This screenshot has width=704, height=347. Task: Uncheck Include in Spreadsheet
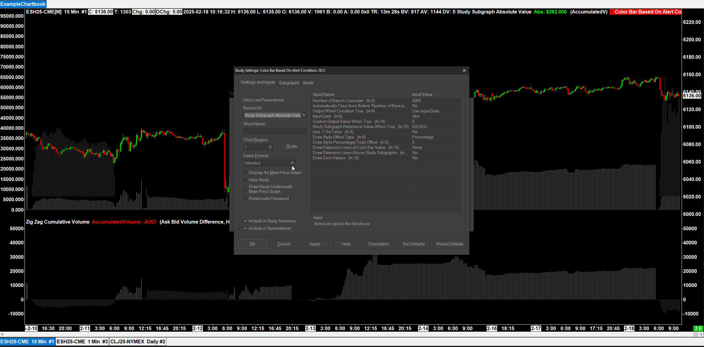245,228
